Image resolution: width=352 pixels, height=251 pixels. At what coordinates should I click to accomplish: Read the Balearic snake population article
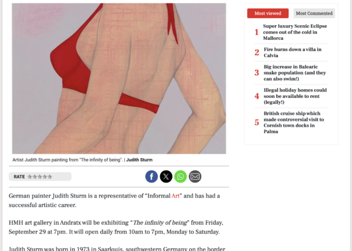(295, 73)
